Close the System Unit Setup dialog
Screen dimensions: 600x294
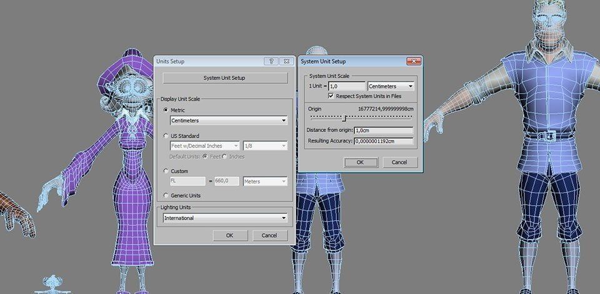[414, 61]
